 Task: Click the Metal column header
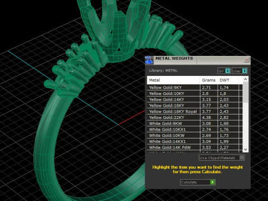[174, 80]
